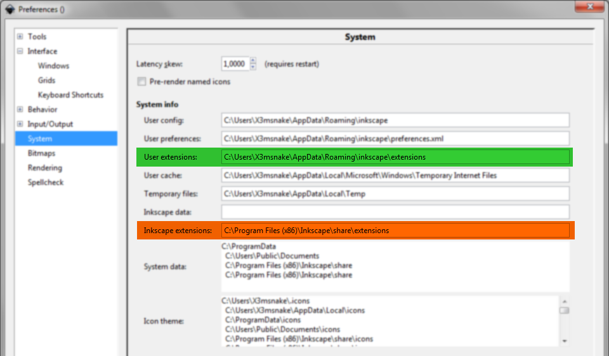
Task: Click the empty Inkscape data field
Action: pos(395,212)
